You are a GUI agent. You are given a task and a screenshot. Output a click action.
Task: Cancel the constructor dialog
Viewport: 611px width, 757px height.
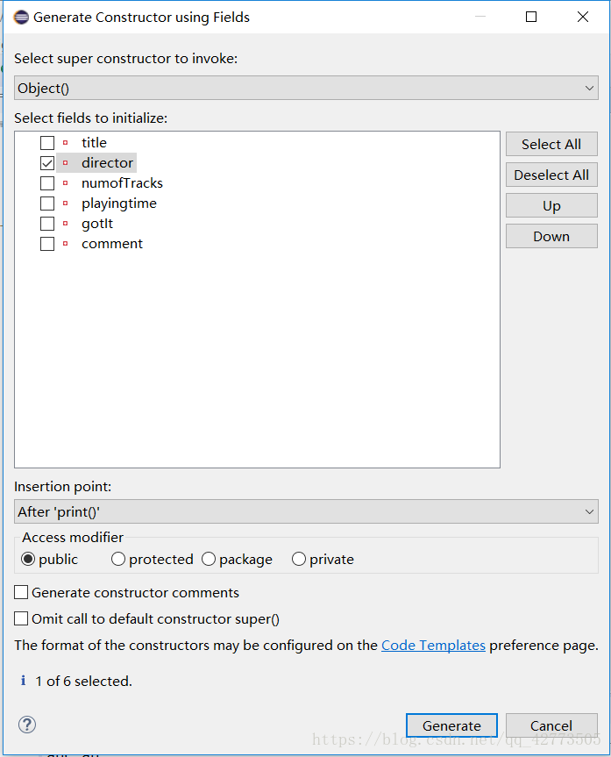[551, 725]
